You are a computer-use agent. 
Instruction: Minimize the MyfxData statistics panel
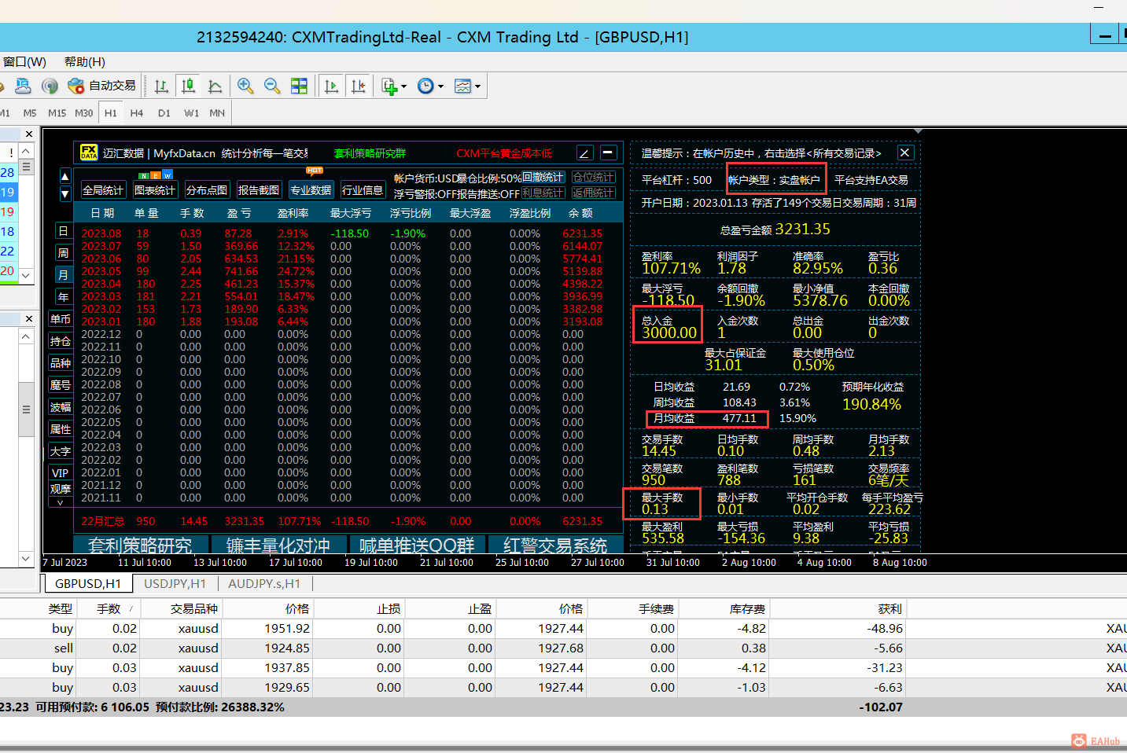click(x=609, y=152)
